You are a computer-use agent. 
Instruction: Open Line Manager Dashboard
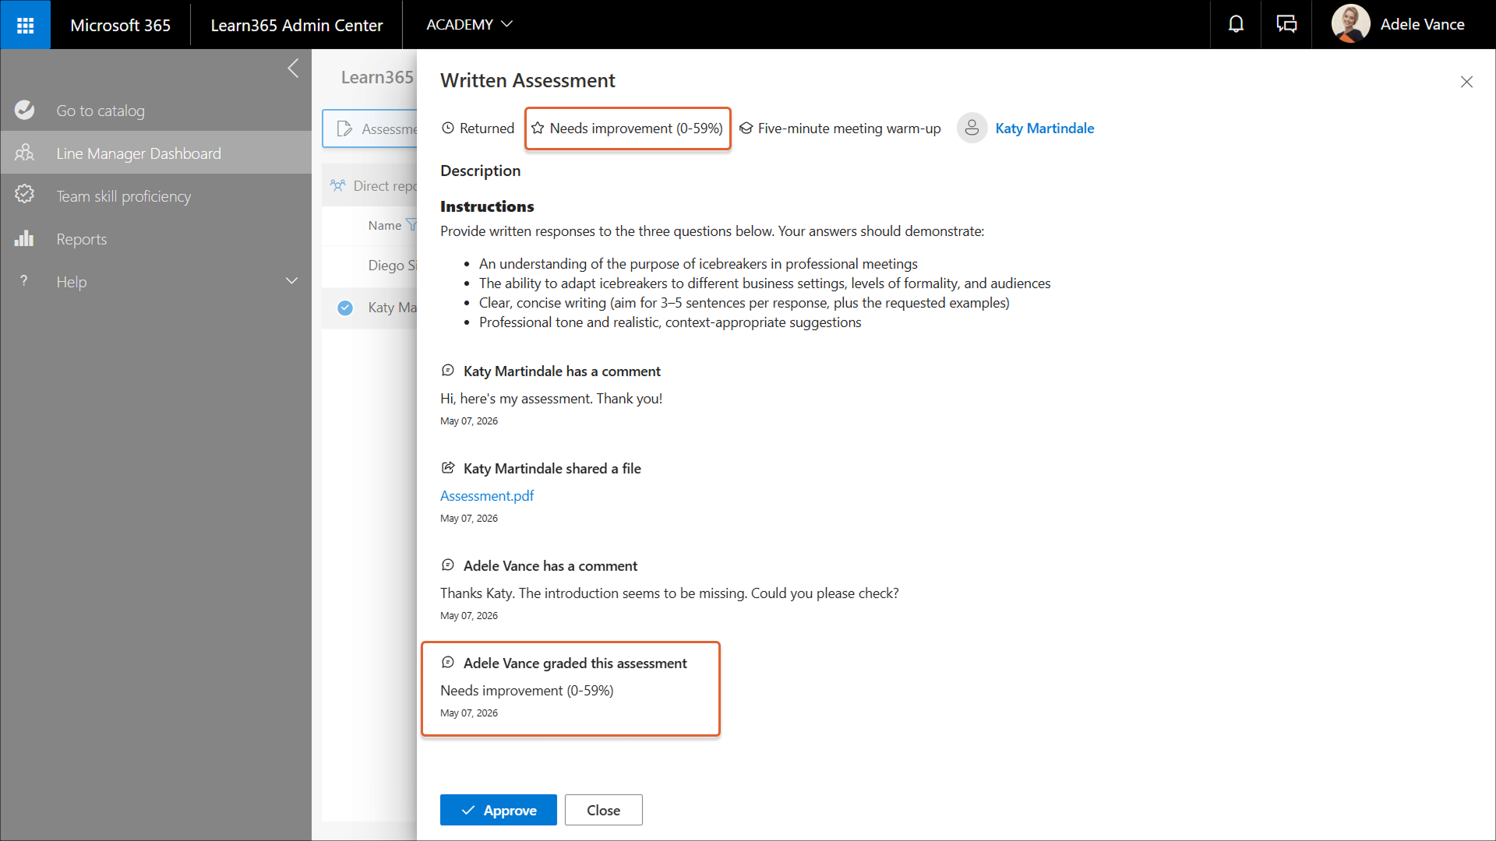click(x=156, y=153)
